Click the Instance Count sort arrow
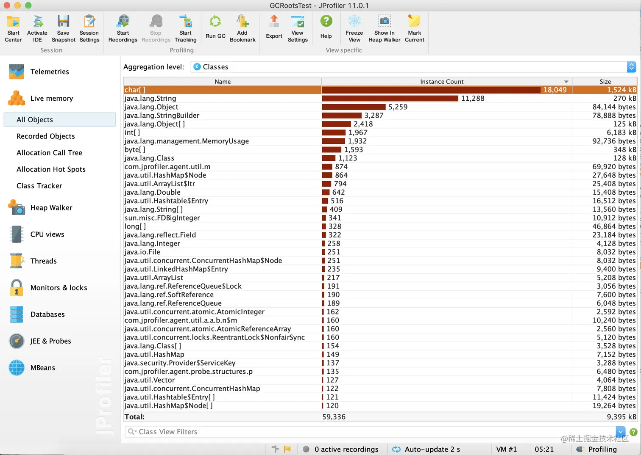 [566, 82]
